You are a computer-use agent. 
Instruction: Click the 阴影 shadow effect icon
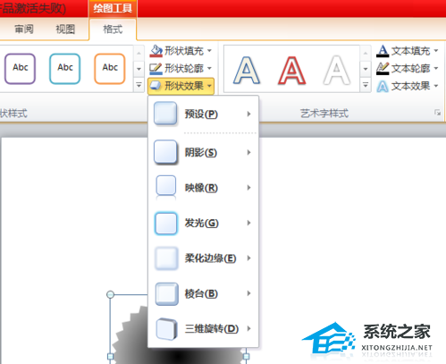point(165,152)
